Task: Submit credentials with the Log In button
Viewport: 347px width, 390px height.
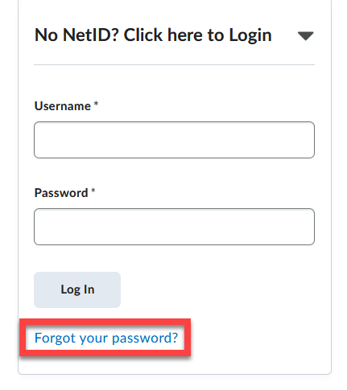Action: click(77, 289)
